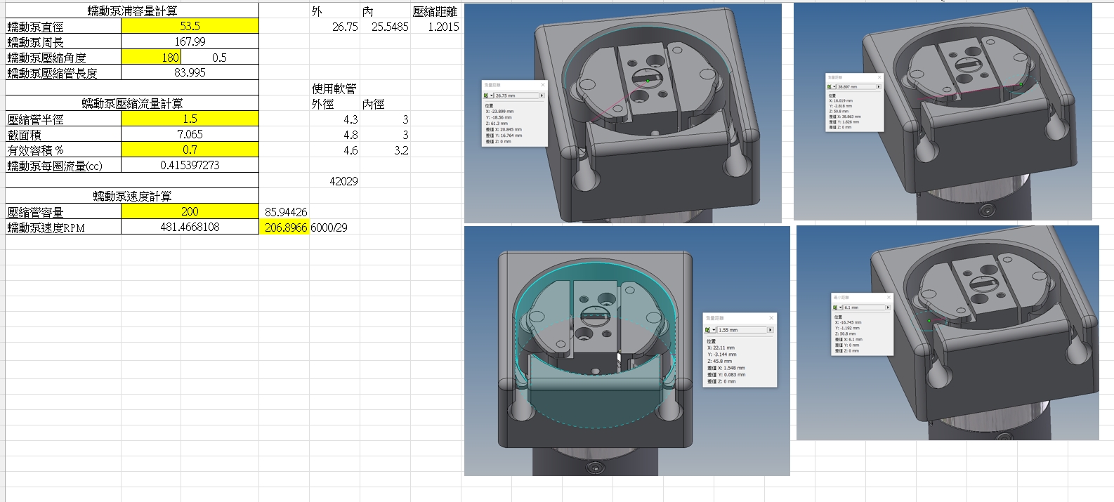Select the yellow cell containing 200
The image size is (1114, 502).
(x=190, y=212)
